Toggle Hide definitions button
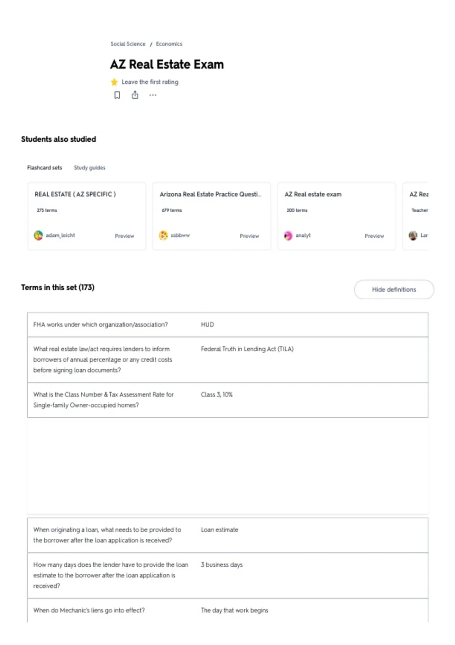Screen dimensions: 455x645 tap(394, 289)
